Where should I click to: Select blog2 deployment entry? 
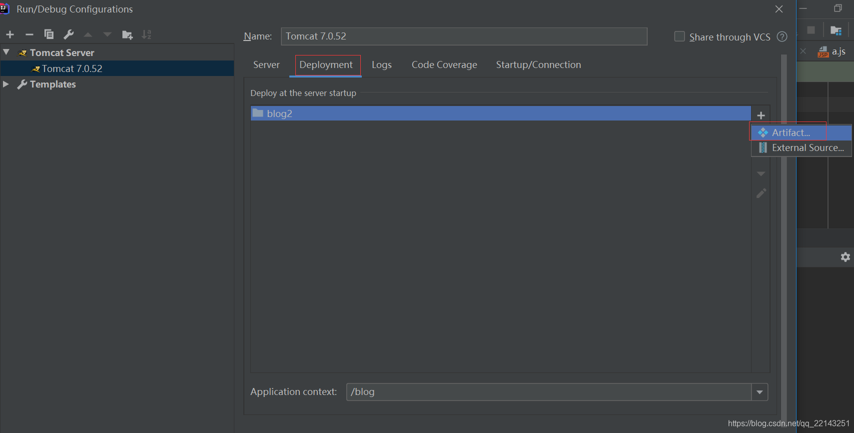pyautogui.click(x=501, y=113)
